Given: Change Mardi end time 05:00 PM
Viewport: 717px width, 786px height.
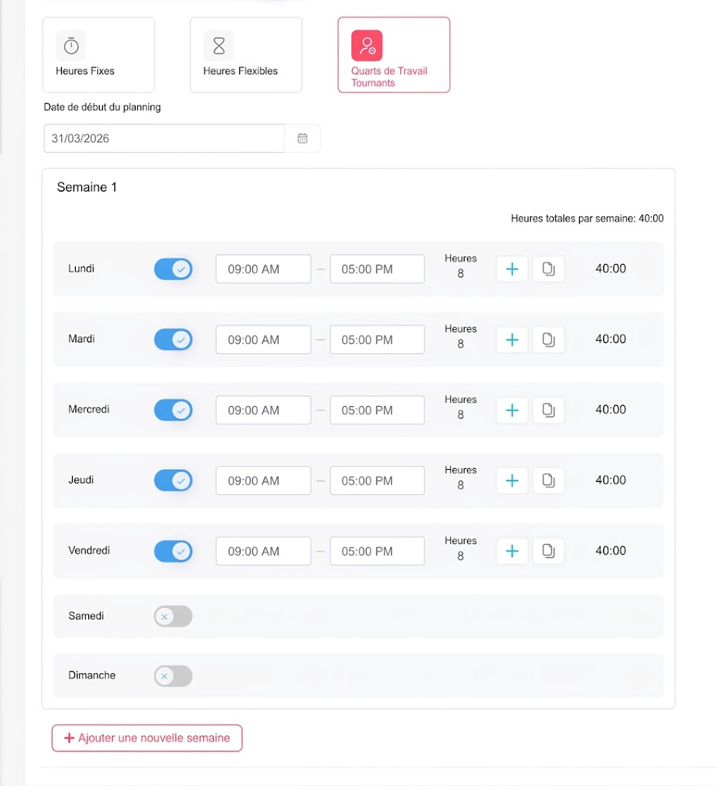Looking at the screenshot, I should [x=377, y=340].
